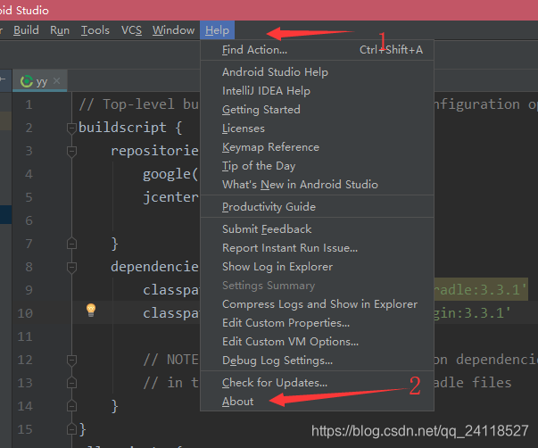Open Edit Custom VM Options...
The height and width of the screenshot is (448, 538).
click(317, 342)
